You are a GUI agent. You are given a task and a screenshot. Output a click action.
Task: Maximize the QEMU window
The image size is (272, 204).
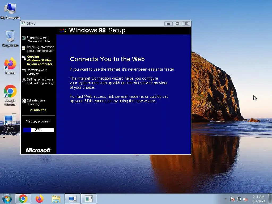point(177,24)
